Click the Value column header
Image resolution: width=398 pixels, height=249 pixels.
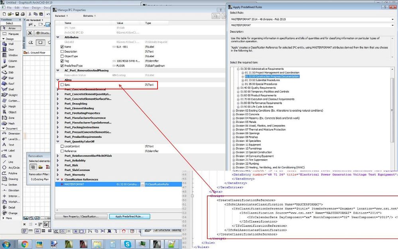pos(120,23)
